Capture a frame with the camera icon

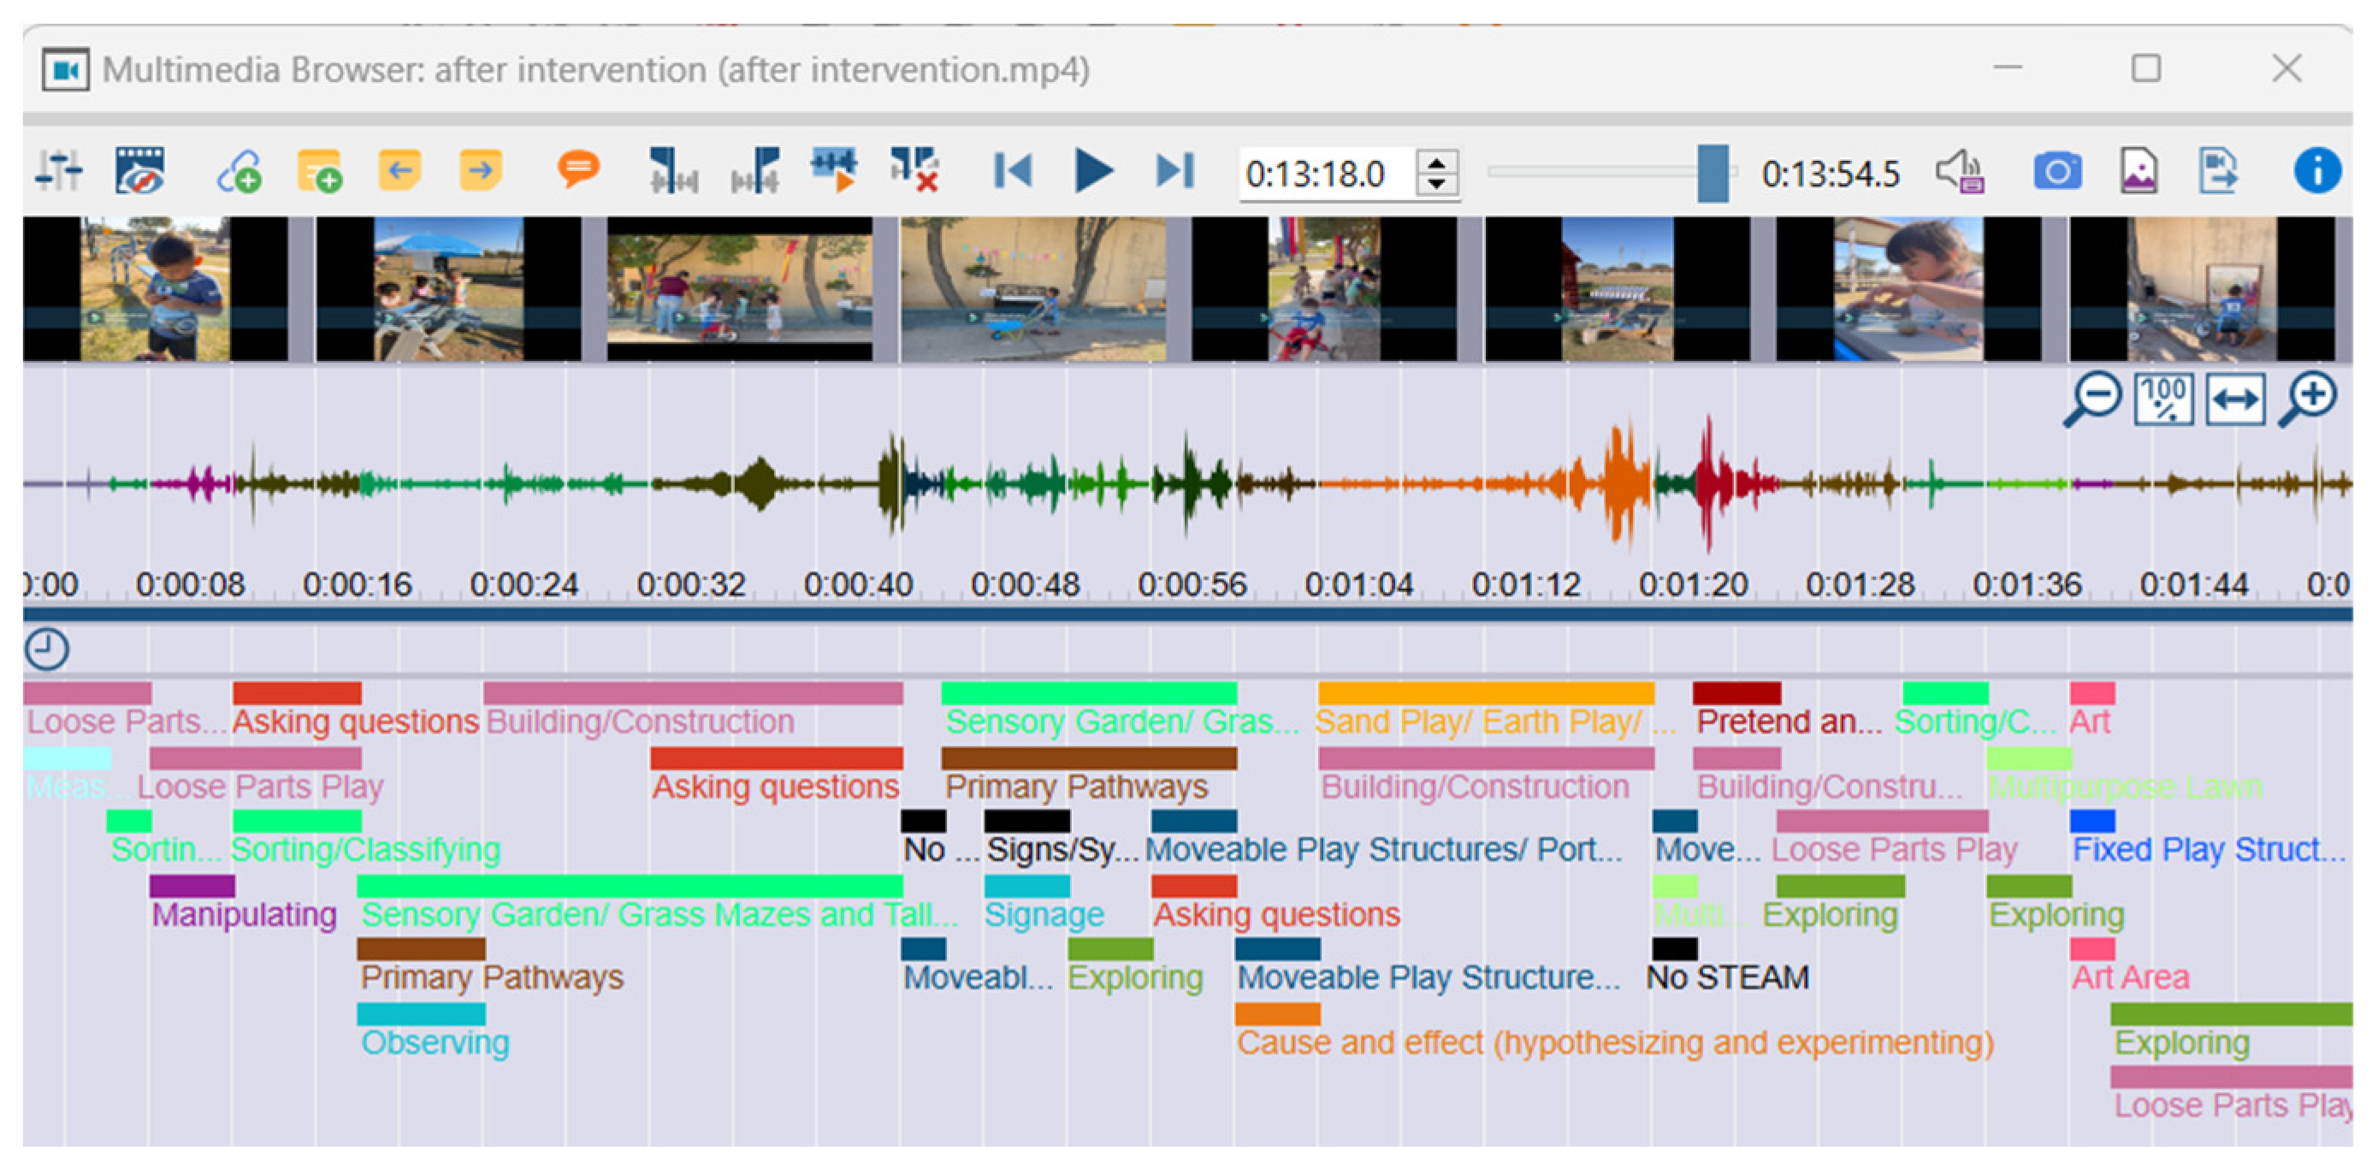(x=2057, y=171)
